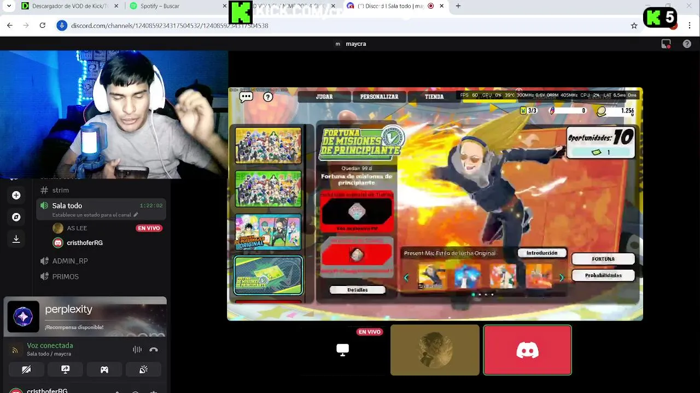The height and width of the screenshot is (393, 700).
Task: Add a server with the plus icon
Action: click(x=16, y=195)
